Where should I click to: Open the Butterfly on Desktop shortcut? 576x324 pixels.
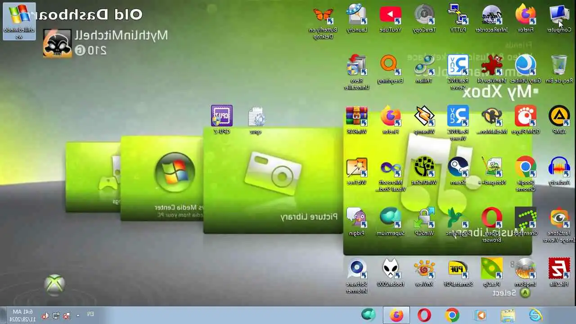[323, 22]
